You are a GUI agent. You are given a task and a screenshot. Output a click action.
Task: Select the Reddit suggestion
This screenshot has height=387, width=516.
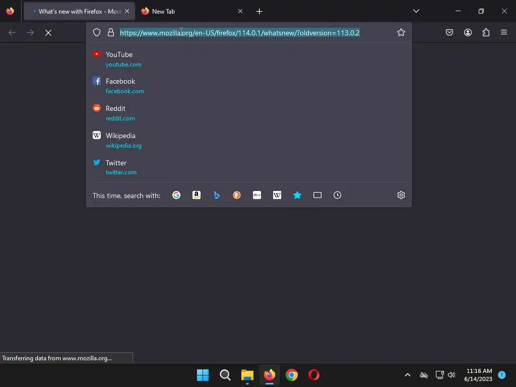pos(249,113)
